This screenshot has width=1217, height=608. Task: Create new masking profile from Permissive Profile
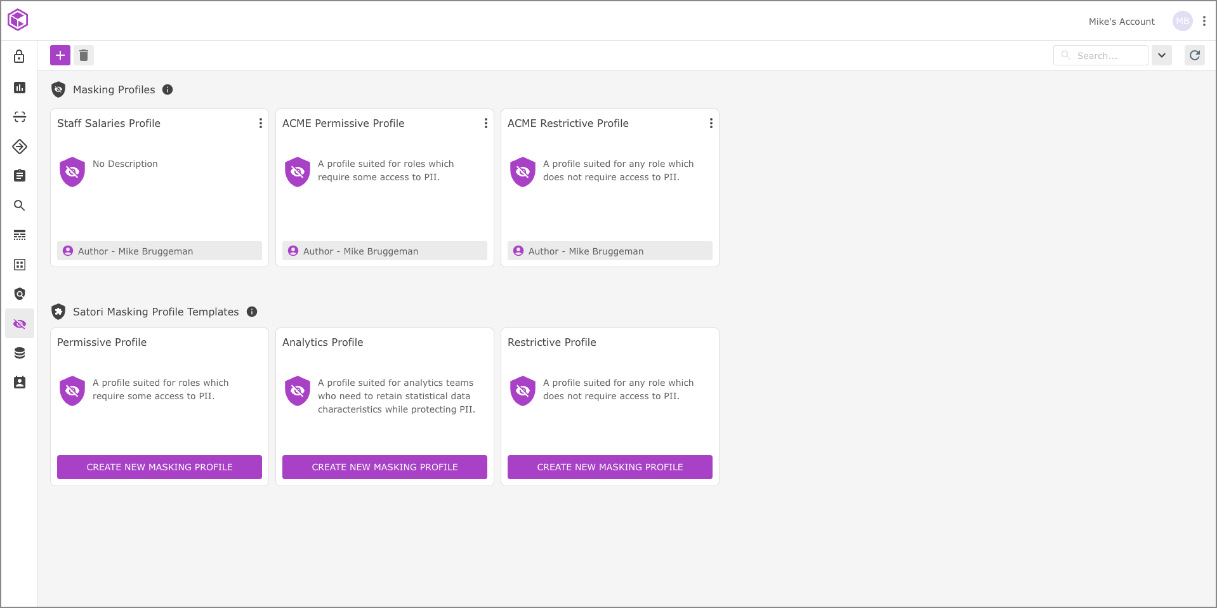point(159,467)
